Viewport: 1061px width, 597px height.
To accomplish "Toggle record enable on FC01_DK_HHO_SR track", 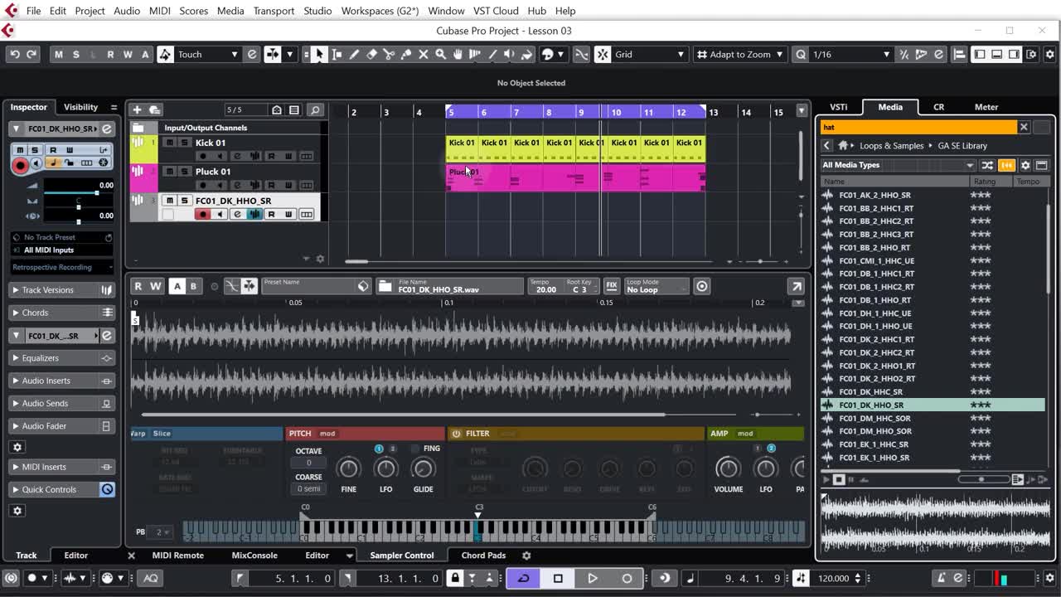I will point(201,214).
